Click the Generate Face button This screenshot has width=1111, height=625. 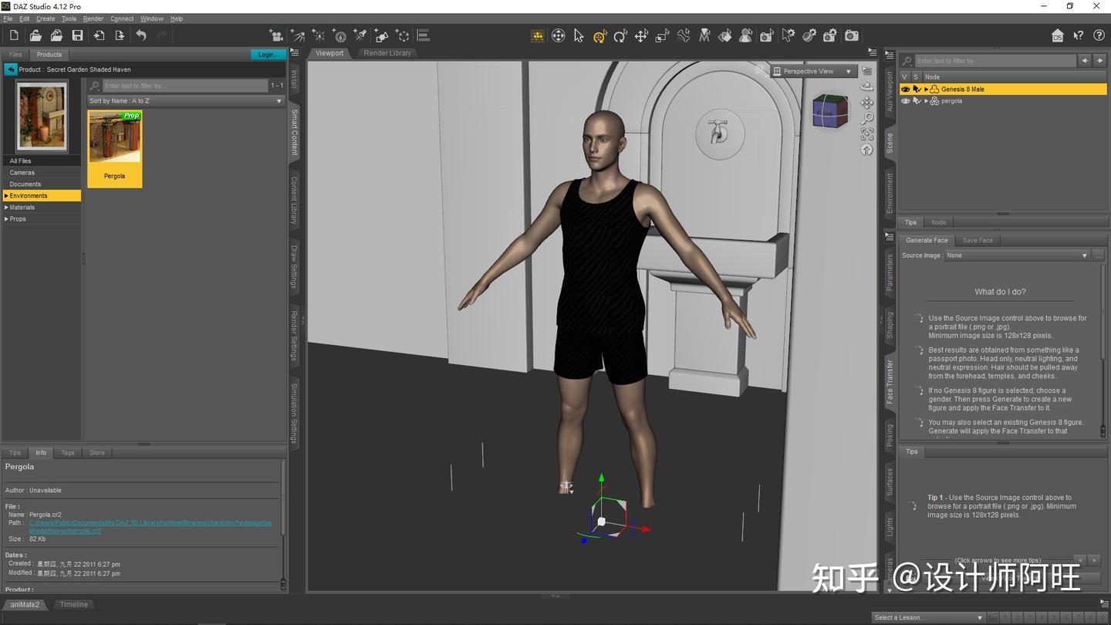pos(926,240)
